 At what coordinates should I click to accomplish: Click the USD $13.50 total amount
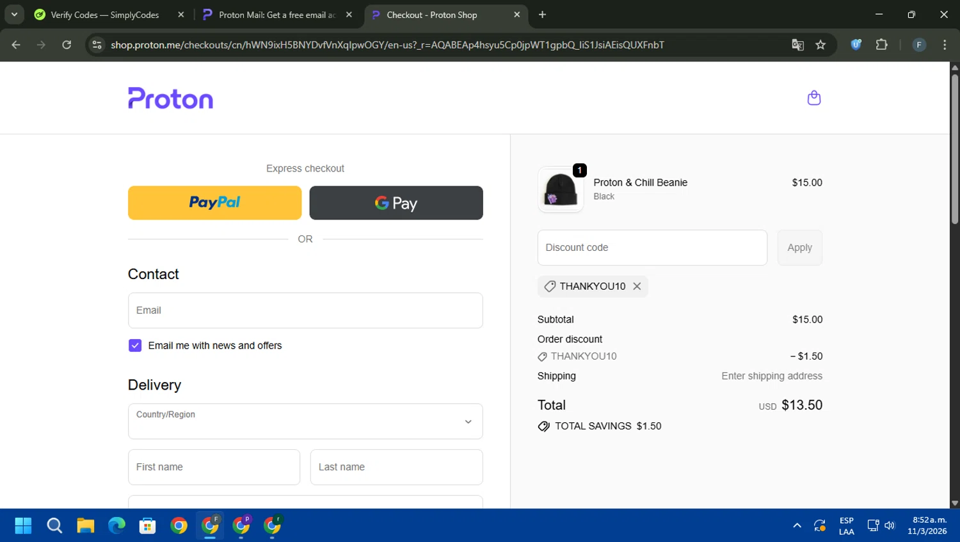790,405
